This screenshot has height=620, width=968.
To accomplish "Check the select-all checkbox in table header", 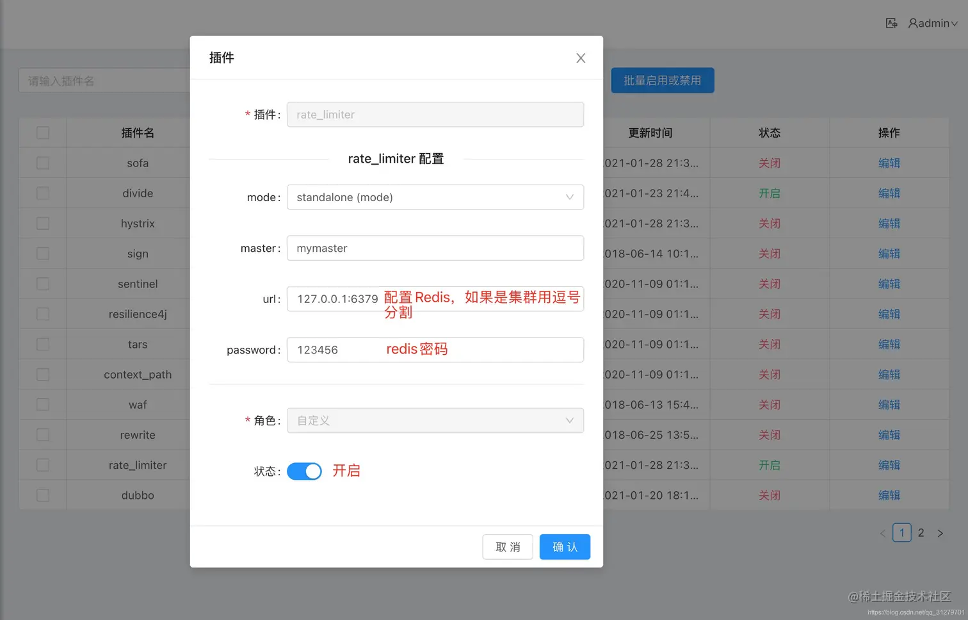I will tap(42, 133).
